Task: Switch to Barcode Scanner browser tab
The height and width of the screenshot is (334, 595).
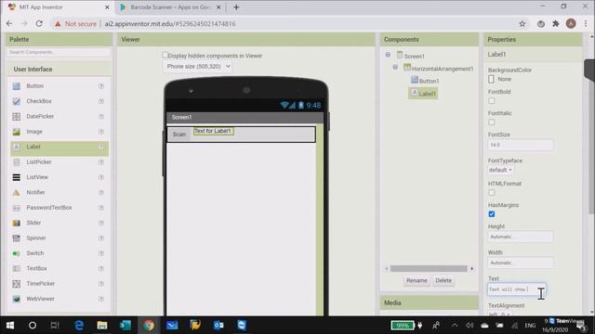Action: click(170, 7)
